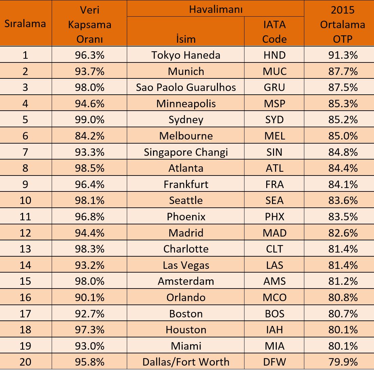Screen dimensions: 374x370
Task: Click the Tokyo Haneda cell
Action: 186,55
